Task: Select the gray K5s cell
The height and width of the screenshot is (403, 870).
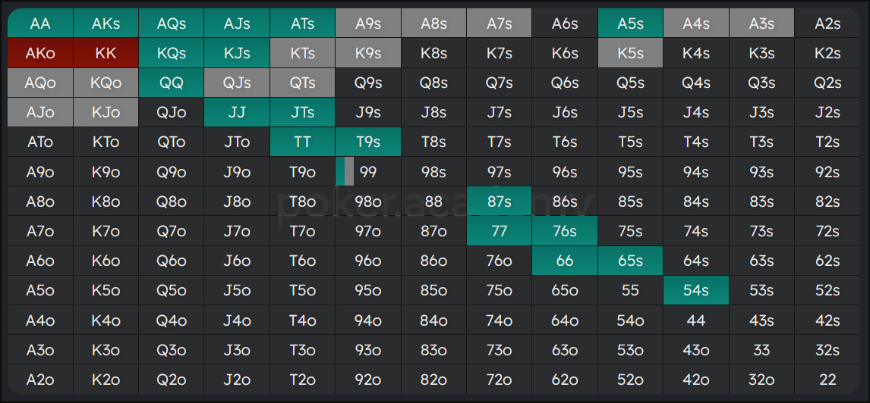Action: coord(630,53)
